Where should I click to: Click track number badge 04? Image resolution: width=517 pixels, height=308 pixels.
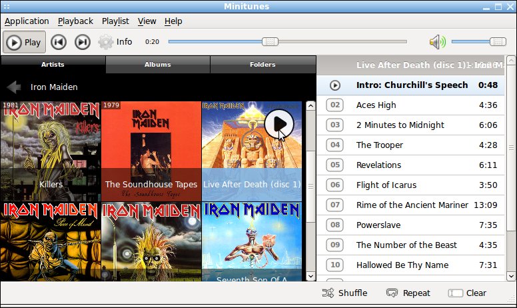point(334,145)
